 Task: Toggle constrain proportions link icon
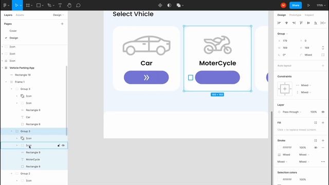[x=323, y=48]
